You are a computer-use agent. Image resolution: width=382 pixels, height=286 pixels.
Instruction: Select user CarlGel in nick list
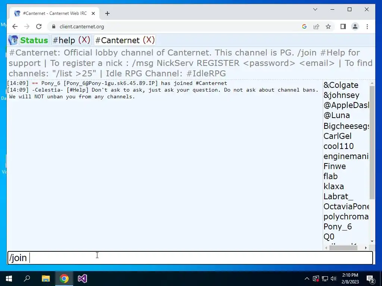[337, 136]
